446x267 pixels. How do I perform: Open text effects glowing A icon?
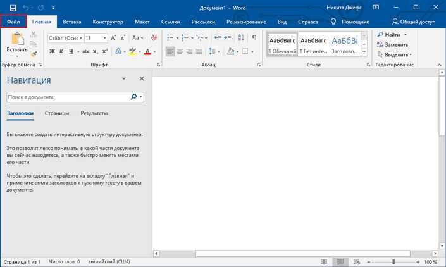118,51
